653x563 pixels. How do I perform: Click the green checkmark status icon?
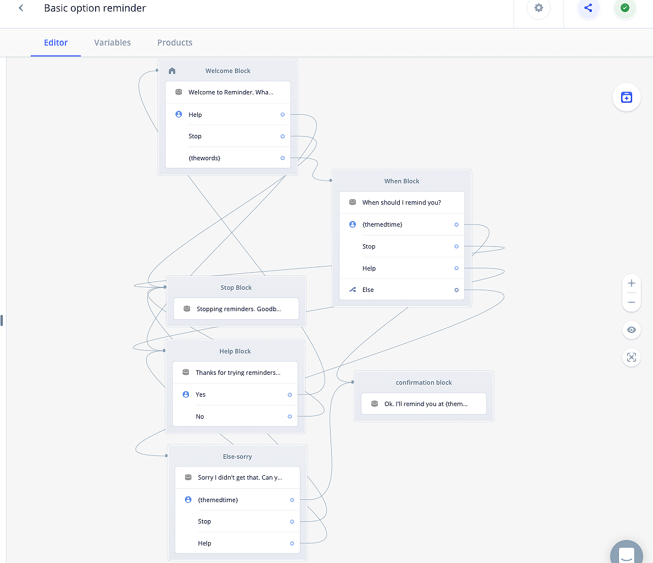point(624,8)
